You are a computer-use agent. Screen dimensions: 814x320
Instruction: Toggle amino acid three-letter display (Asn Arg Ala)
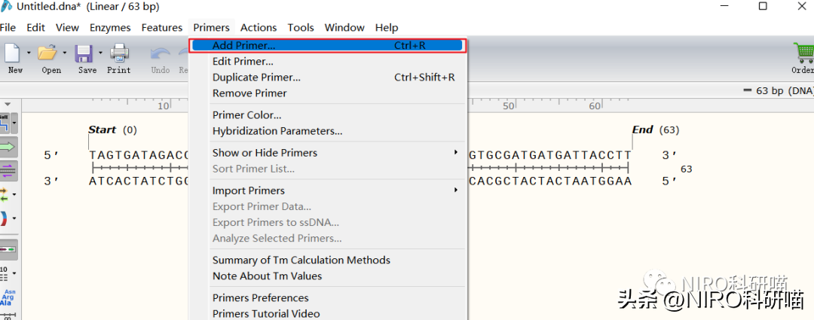point(8,297)
